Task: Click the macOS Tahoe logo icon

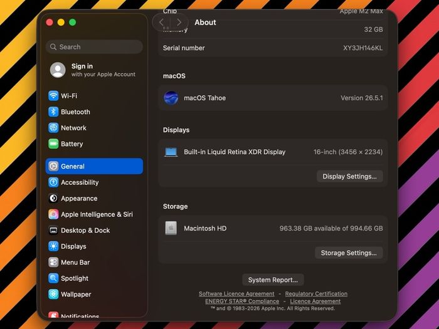Action: click(171, 98)
